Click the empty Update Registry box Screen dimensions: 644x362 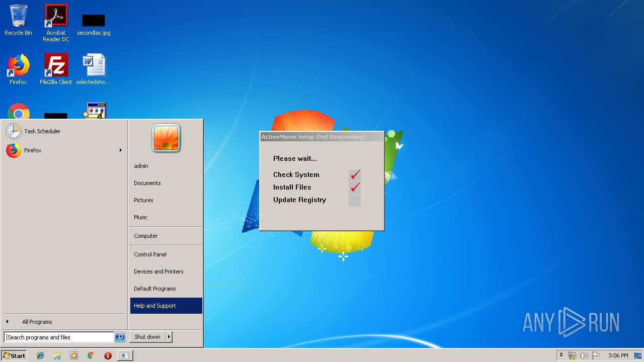tap(355, 200)
